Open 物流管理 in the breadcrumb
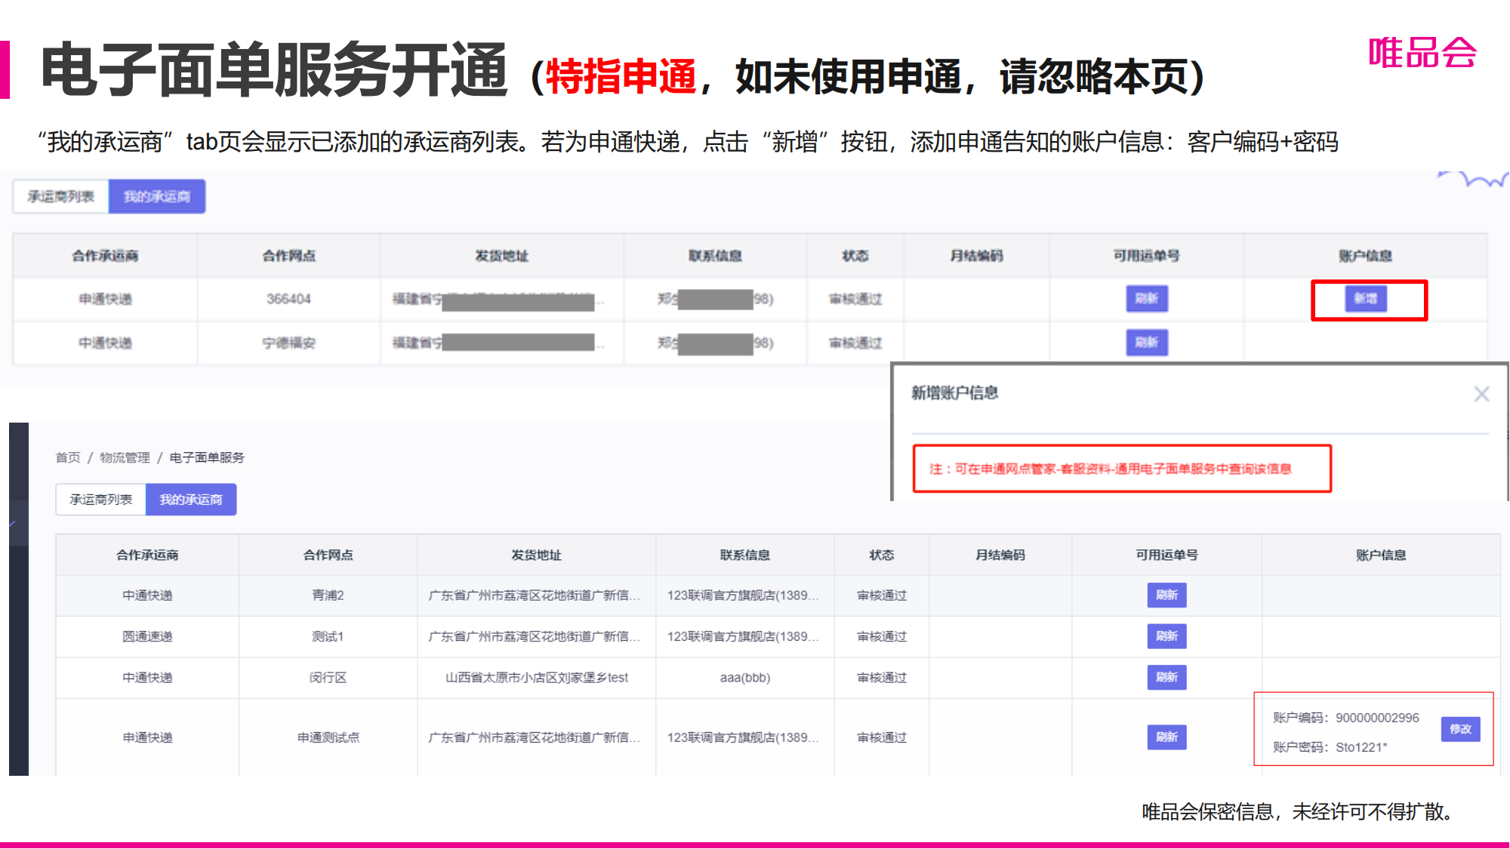 pyautogui.click(x=125, y=458)
